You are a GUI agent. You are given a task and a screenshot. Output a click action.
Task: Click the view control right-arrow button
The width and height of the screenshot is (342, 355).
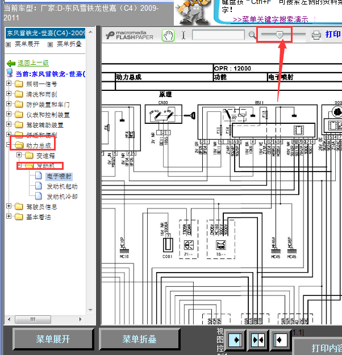(x=235, y=340)
